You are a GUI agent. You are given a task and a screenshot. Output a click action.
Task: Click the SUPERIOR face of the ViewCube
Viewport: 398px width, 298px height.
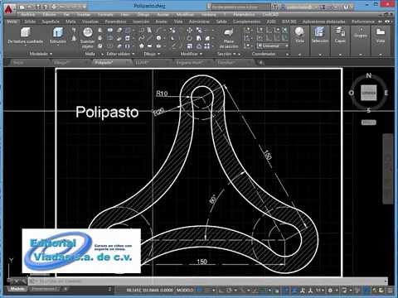point(369,93)
